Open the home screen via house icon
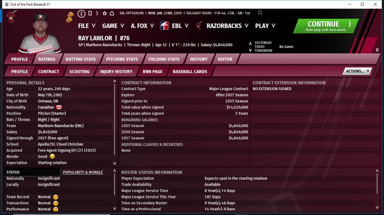 coord(112,13)
